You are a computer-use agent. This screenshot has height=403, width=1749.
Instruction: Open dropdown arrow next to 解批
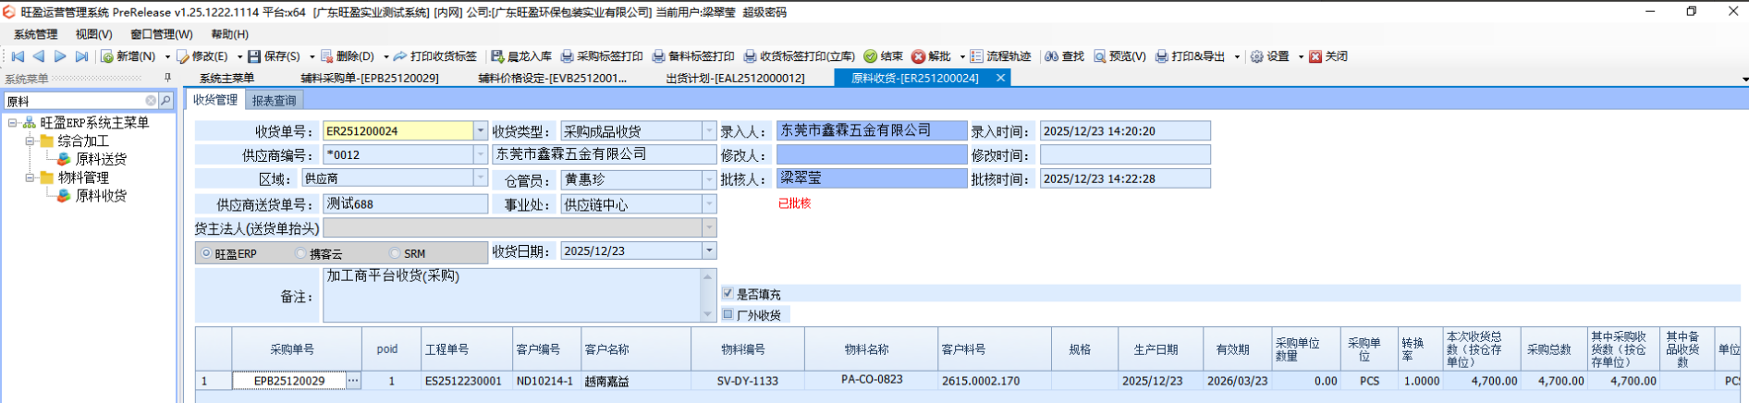(x=962, y=56)
